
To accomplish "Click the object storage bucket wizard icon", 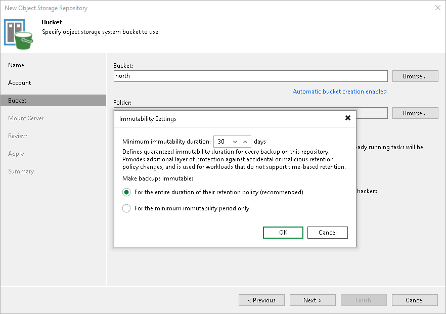I will click(19, 34).
